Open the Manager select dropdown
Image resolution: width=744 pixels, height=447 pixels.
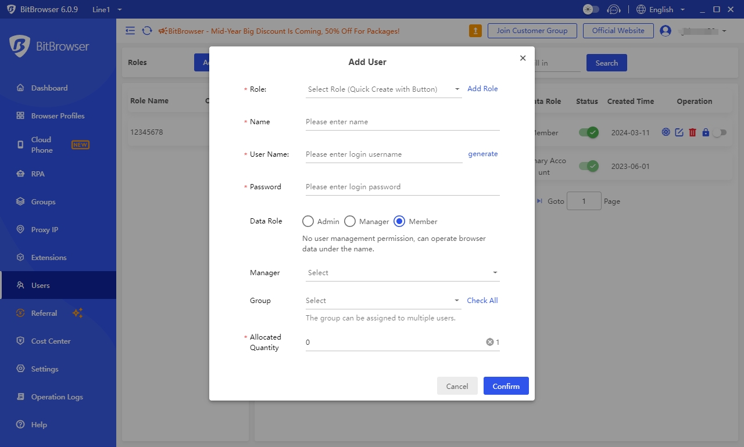(x=402, y=273)
